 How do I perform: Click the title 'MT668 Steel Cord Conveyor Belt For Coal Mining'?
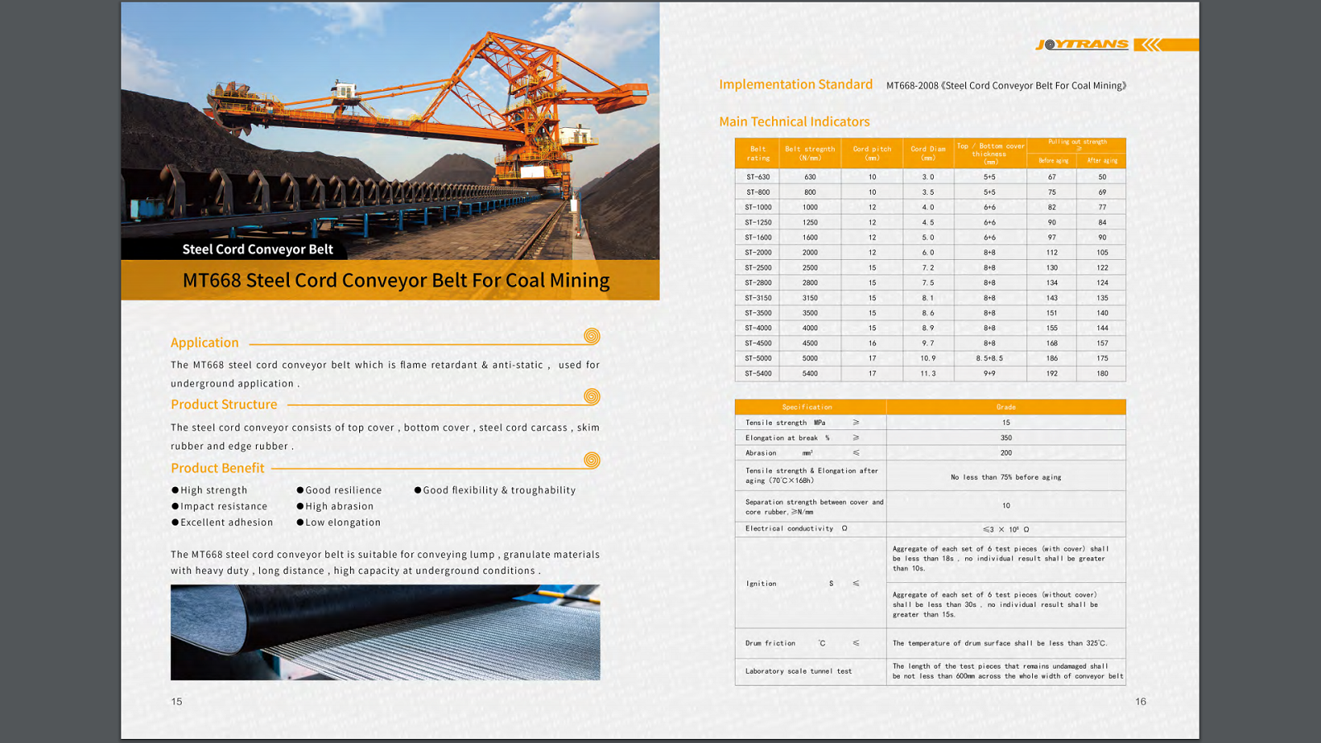point(396,281)
